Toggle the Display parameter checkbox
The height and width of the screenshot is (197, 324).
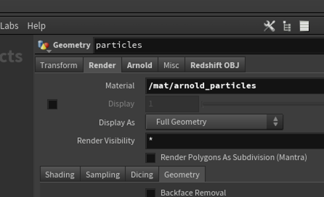point(52,104)
